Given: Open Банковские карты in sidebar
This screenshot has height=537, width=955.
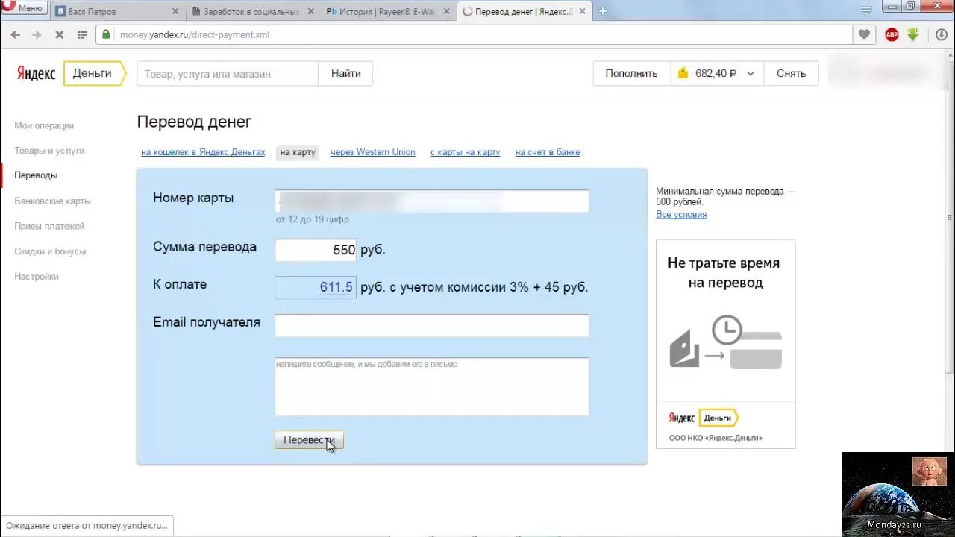Looking at the screenshot, I should (52, 201).
